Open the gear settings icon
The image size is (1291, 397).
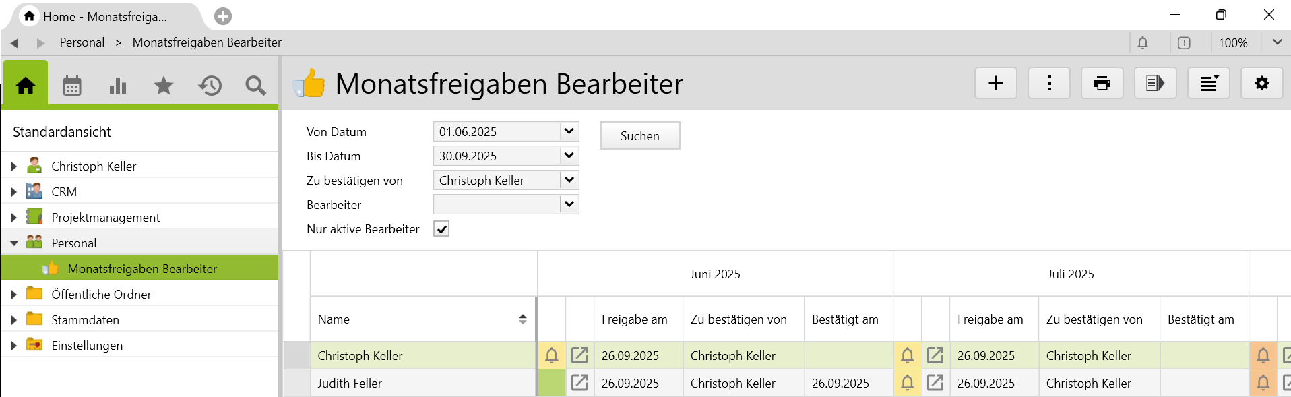pyautogui.click(x=1261, y=83)
